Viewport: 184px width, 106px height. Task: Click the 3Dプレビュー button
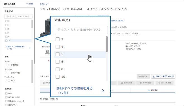143,76
